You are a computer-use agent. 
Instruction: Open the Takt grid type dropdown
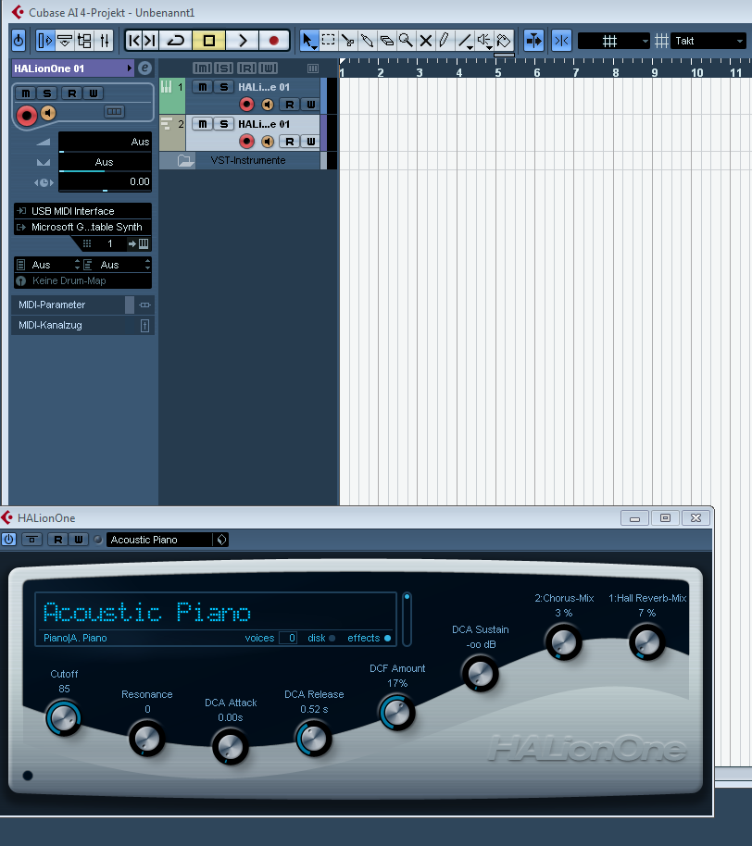pos(708,41)
